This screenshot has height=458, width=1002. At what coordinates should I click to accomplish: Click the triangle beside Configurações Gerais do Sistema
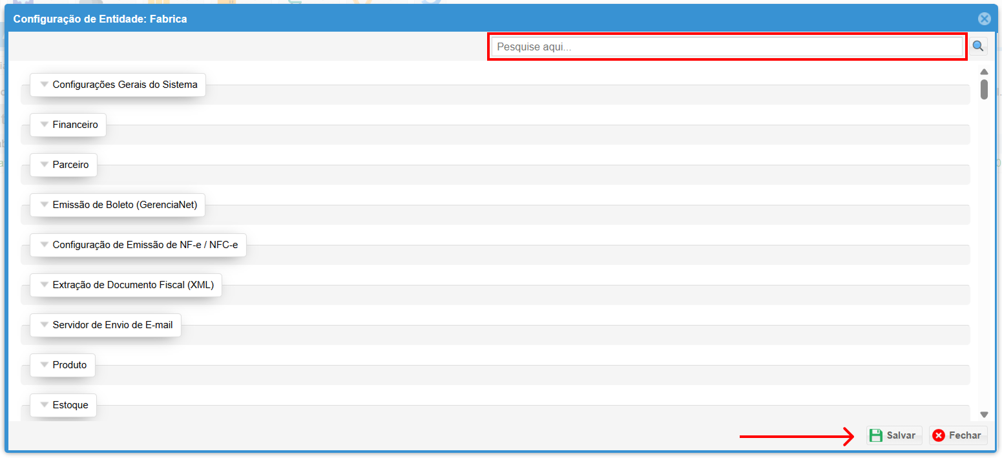45,85
